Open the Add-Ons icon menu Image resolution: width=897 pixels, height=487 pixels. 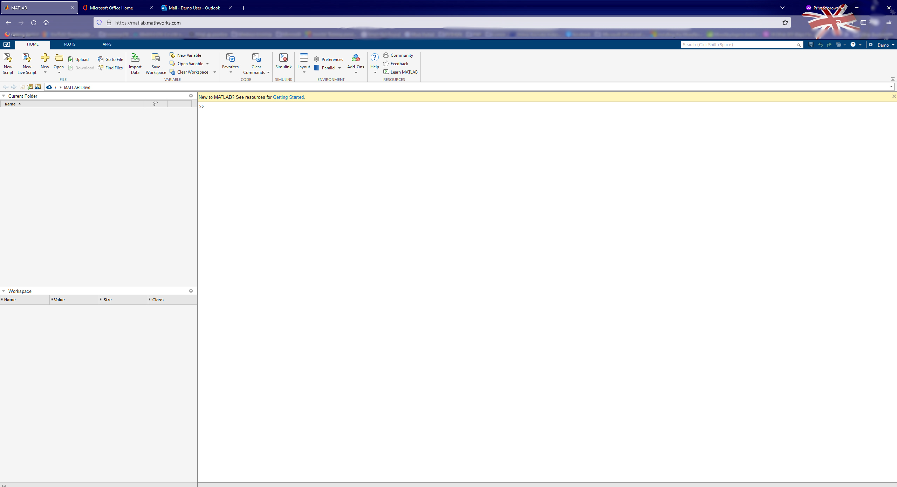tap(355, 59)
